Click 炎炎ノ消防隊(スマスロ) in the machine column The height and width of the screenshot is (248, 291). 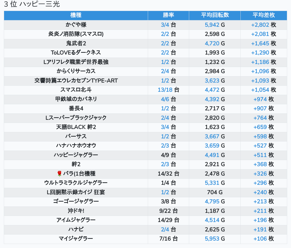point(76,34)
